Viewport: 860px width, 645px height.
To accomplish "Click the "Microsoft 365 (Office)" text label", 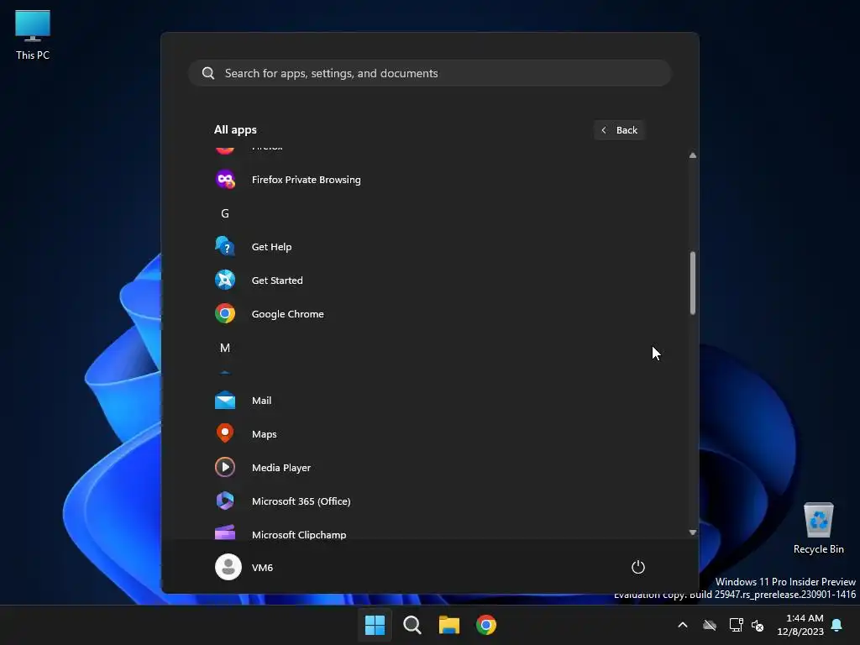I will coord(302,501).
